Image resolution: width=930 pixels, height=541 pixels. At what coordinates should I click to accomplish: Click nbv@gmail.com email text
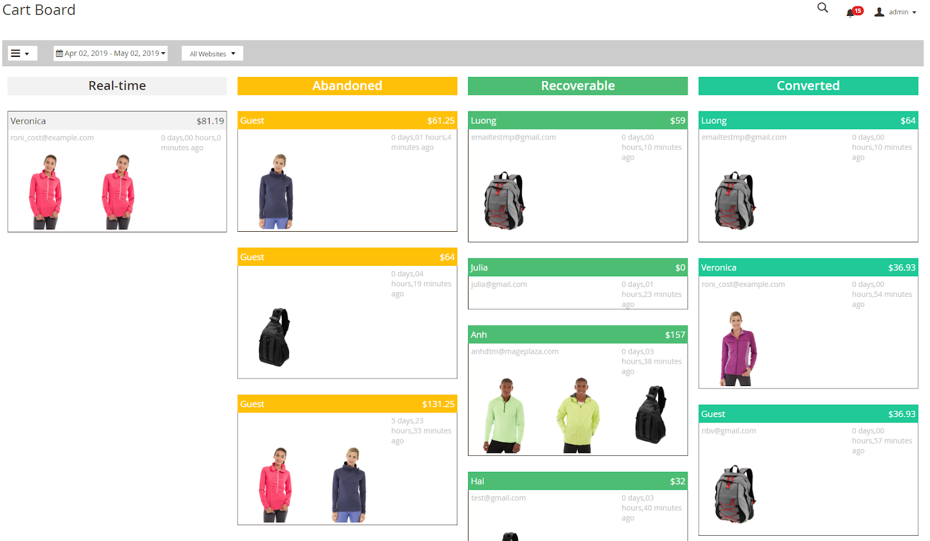point(729,431)
